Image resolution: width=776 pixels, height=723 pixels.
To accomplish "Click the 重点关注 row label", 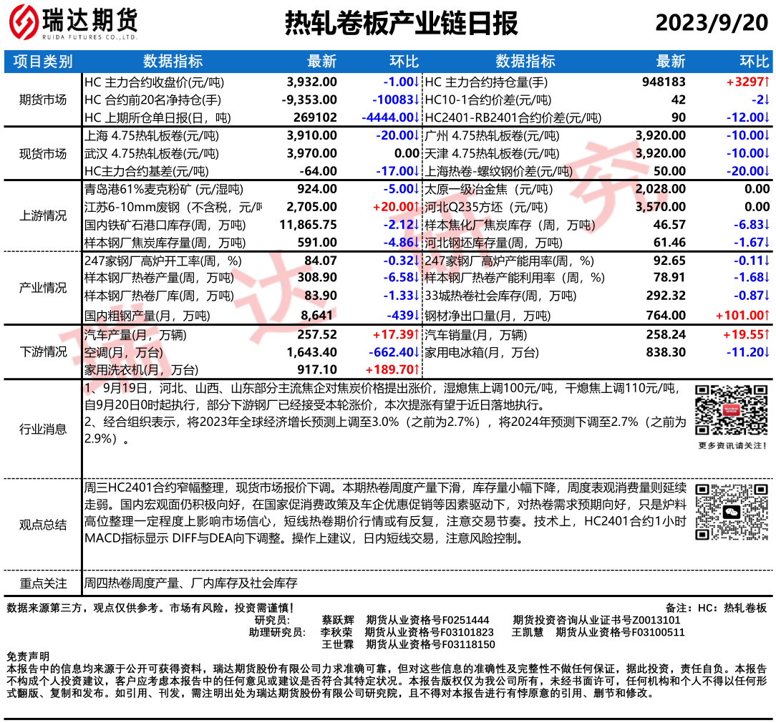I will [43, 583].
